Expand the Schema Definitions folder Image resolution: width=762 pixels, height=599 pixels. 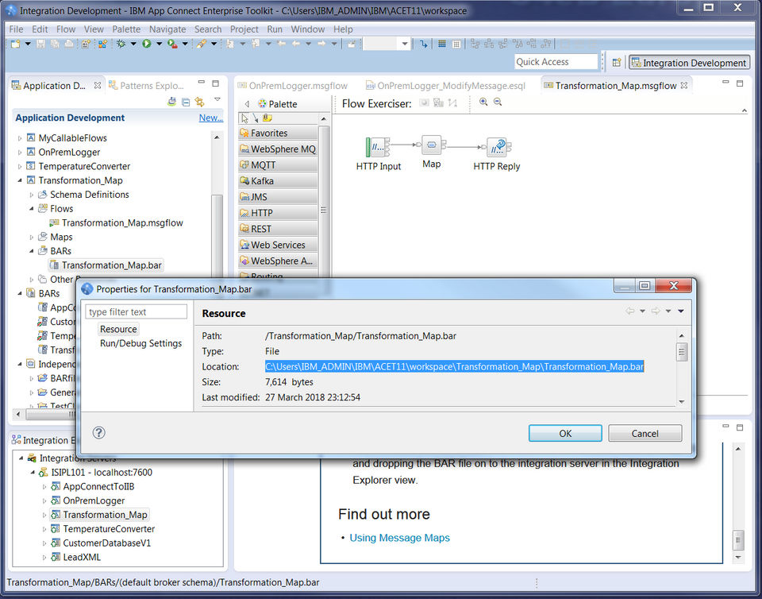click(x=32, y=195)
